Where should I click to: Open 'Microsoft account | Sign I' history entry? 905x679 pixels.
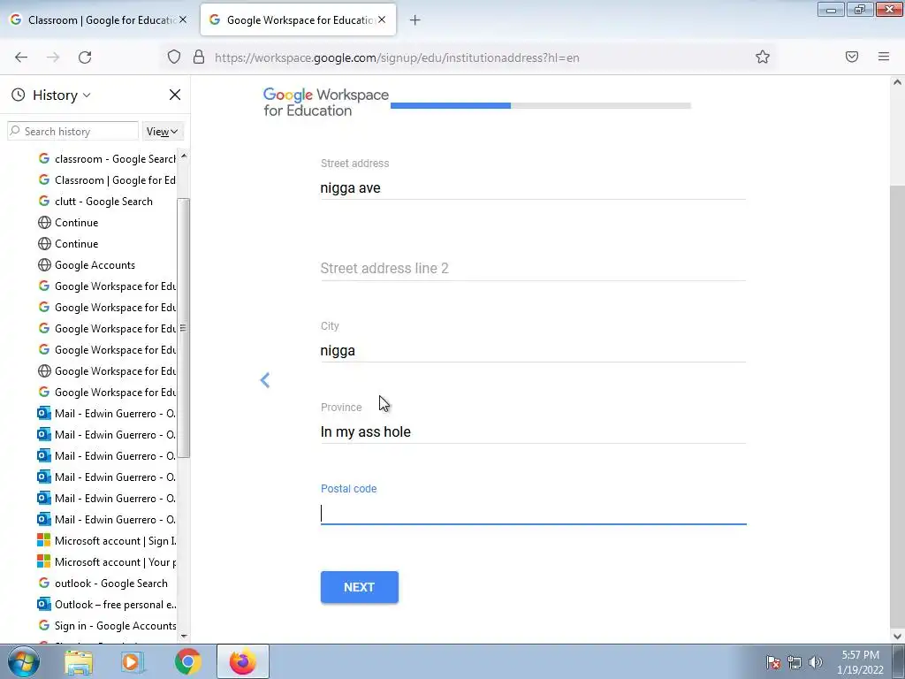click(x=107, y=541)
